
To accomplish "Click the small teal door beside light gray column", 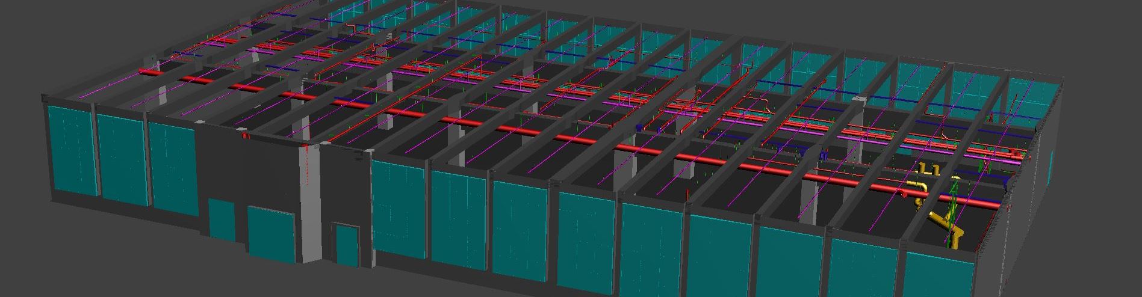I will (x=346, y=244).
